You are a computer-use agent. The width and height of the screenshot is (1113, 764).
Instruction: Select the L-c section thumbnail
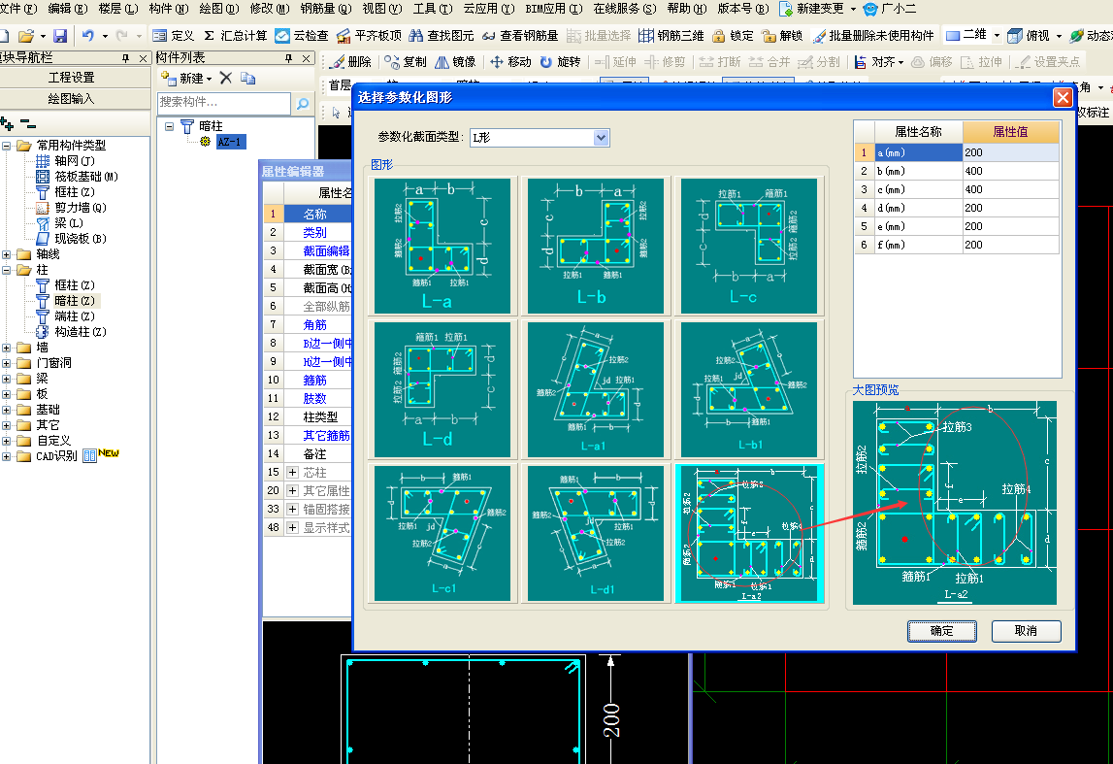click(749, 246)
